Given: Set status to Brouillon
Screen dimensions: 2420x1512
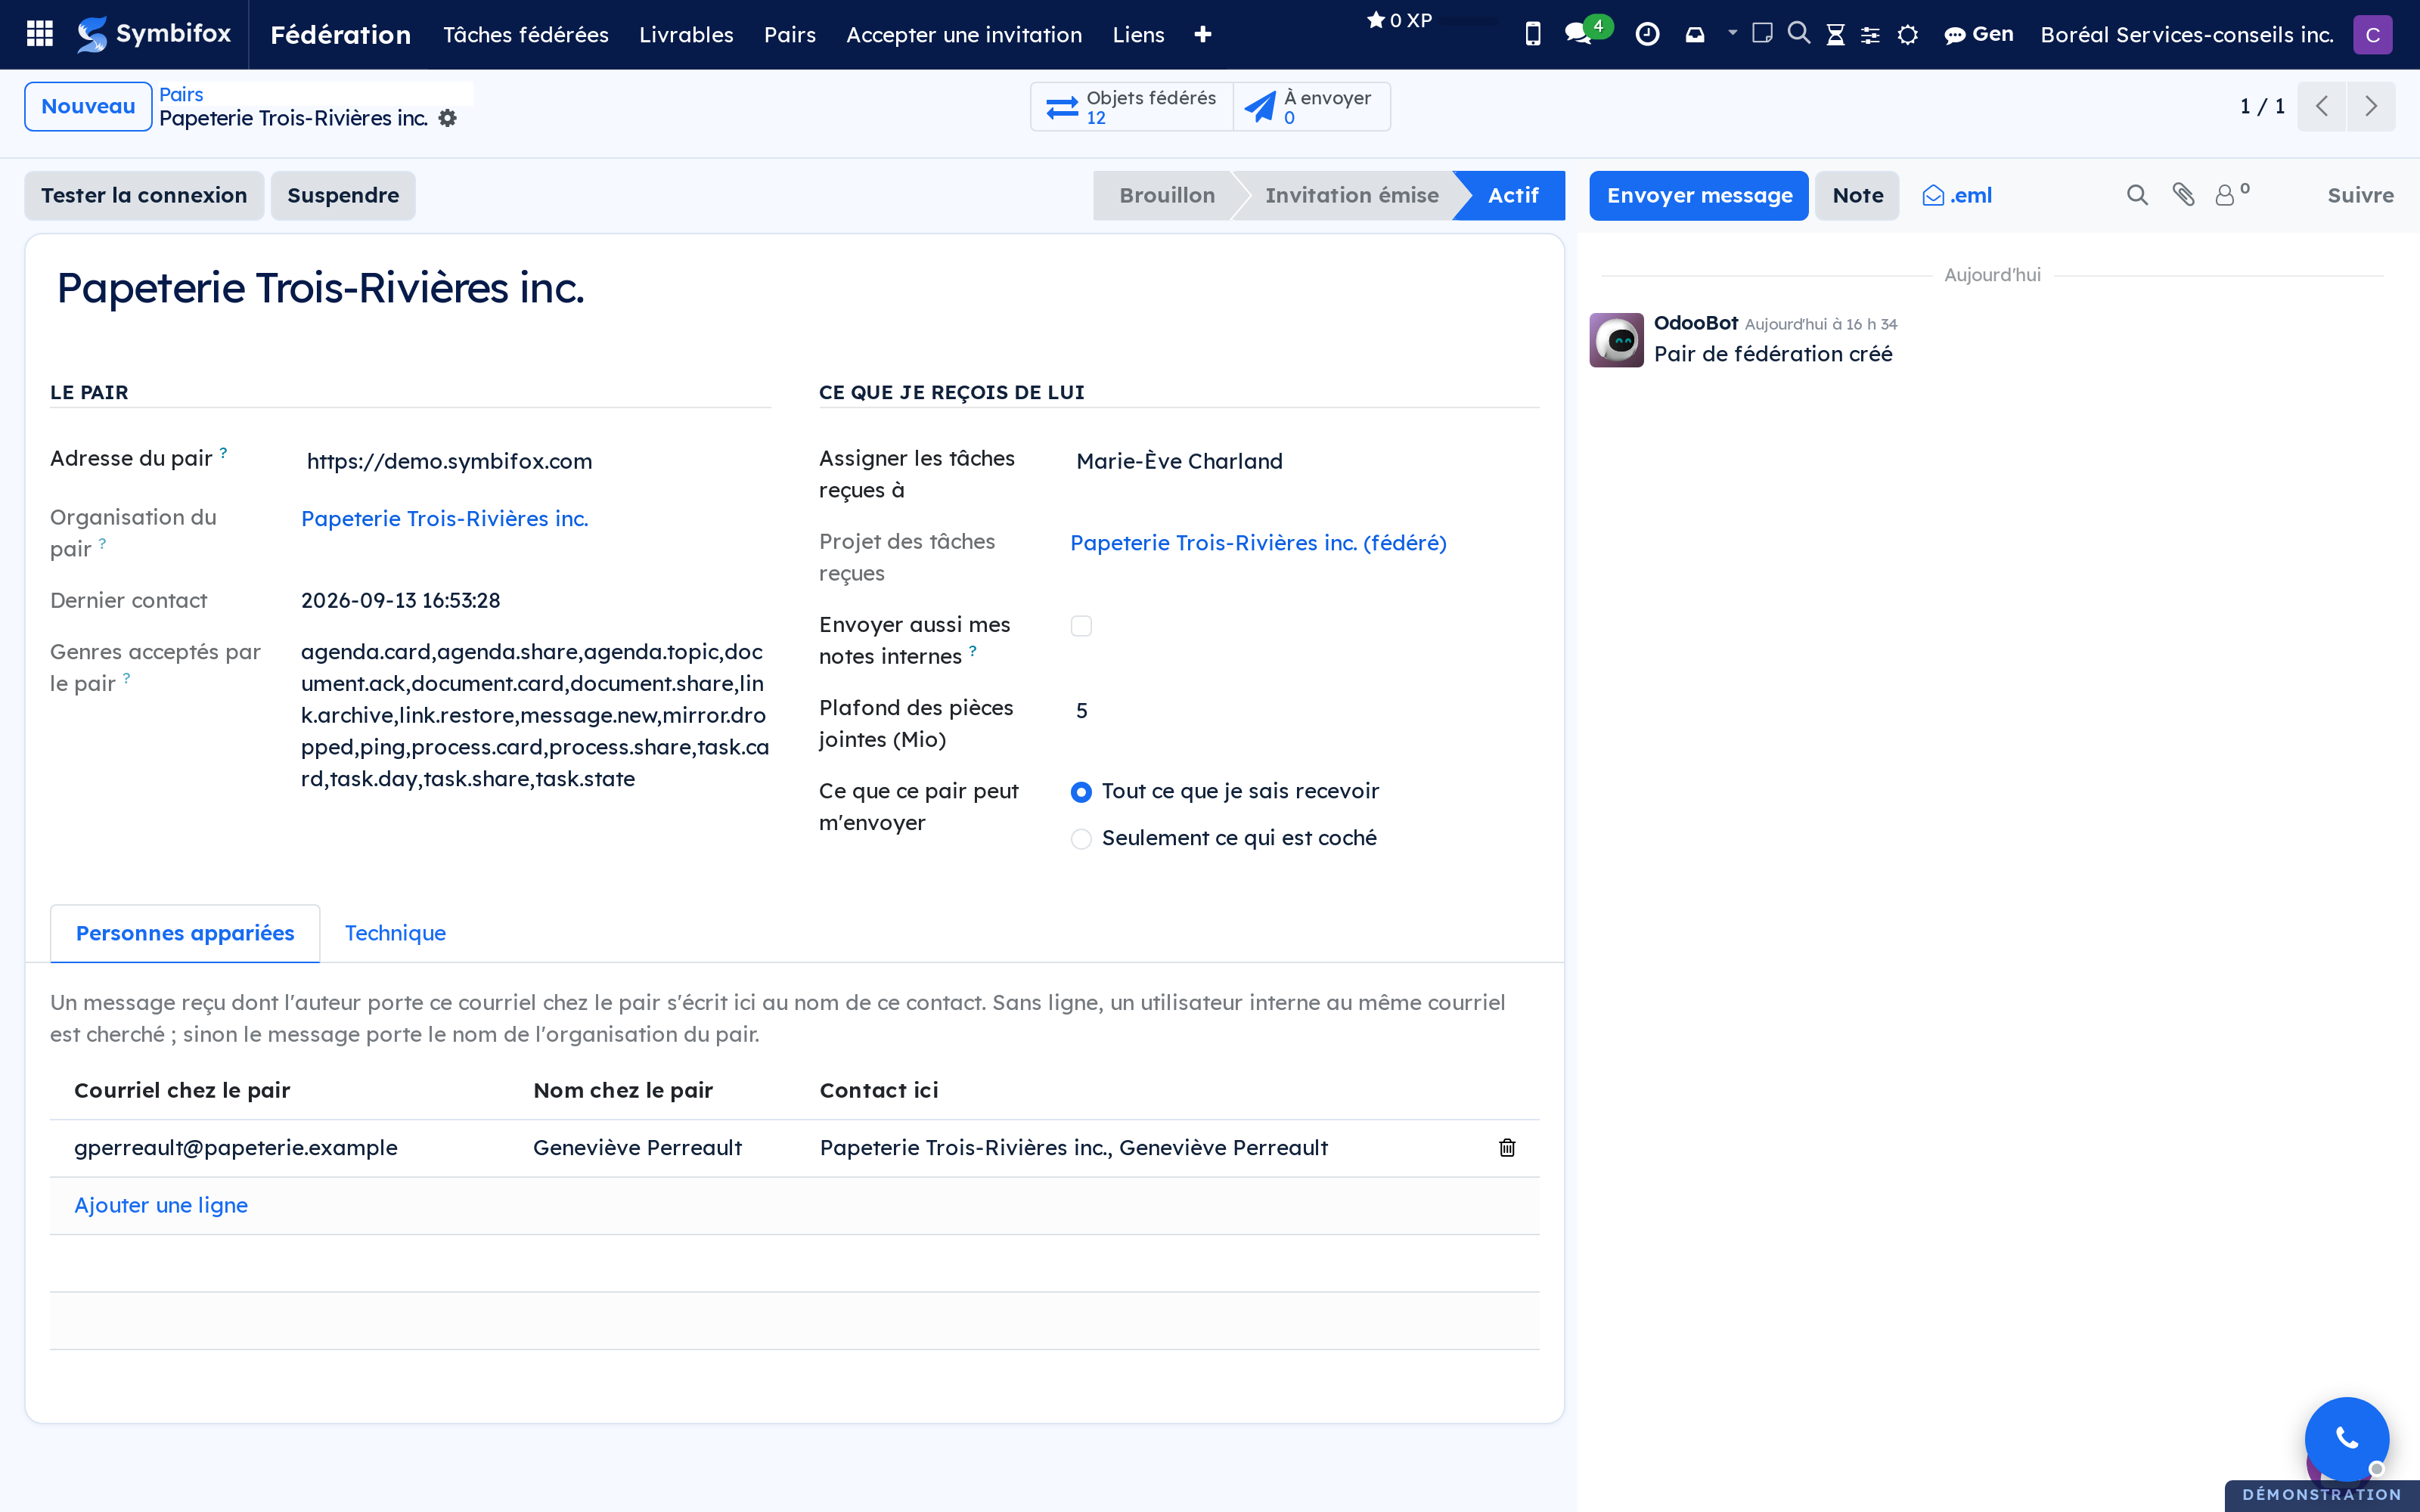Looking at the screenshot, I should [1166, 195].
